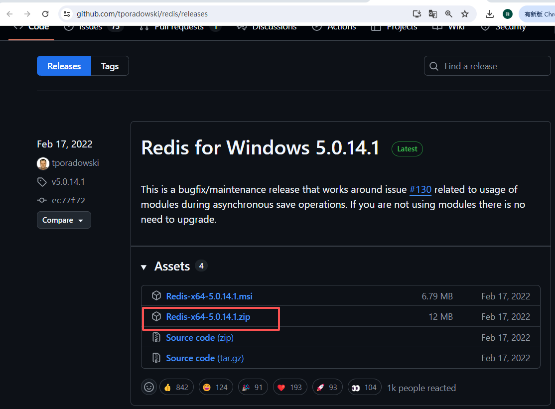555x409 pixels.
Task: Open the Pull requests tab
Action: click(180, 27)
